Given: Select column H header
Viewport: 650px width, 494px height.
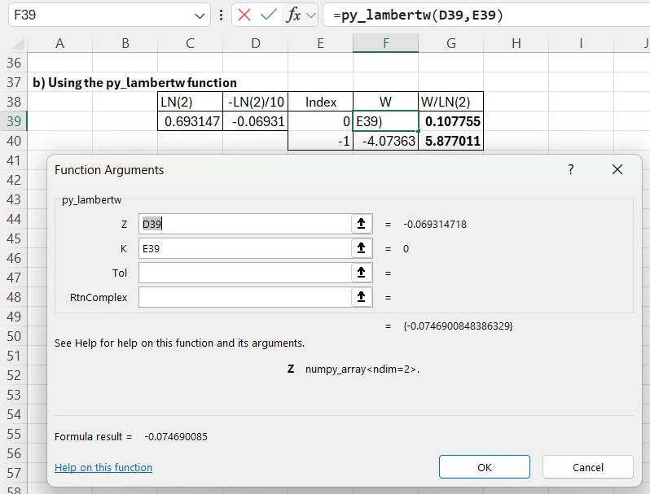Looking at the screenshot, I should click(x=516, y=44).
